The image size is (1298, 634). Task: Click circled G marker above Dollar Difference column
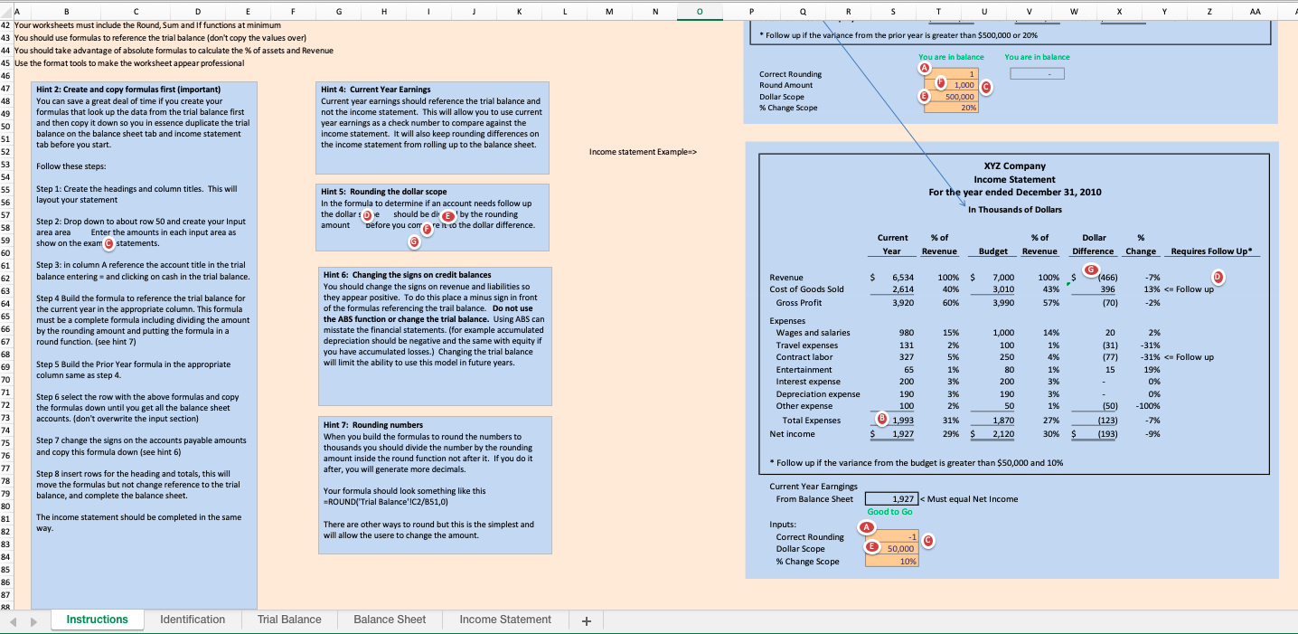pos(1090,269)
